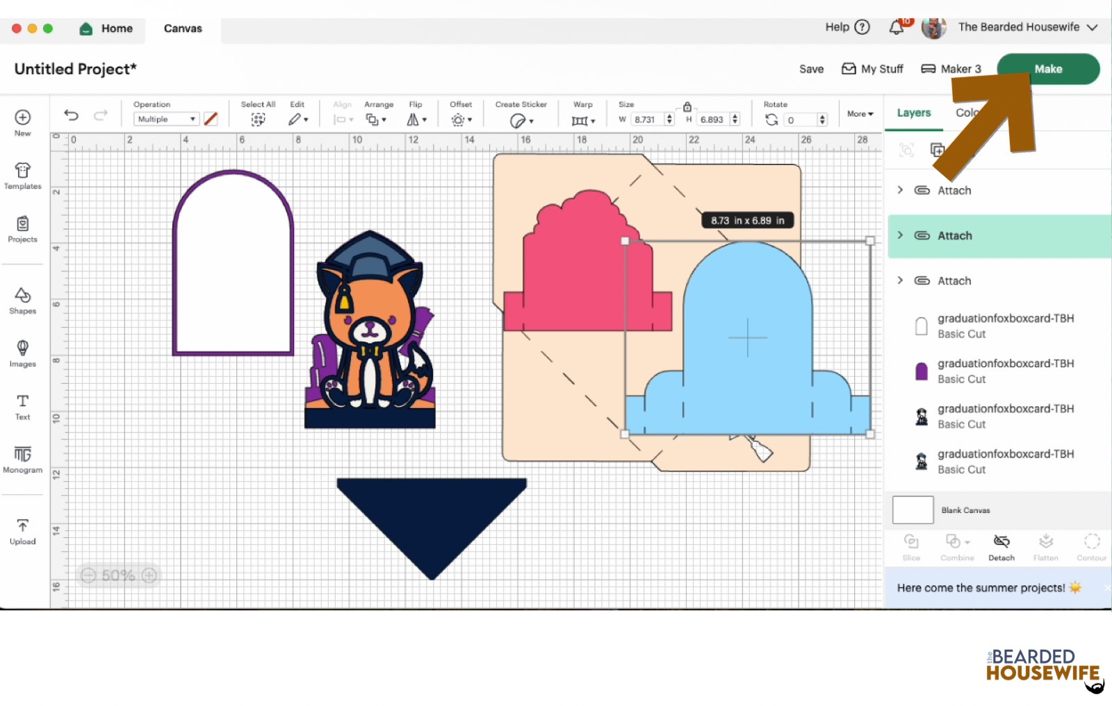Image resolution: width=1112 pixels, height=706 pixels.
Task: Click the Undo arrow
Action: click(71, 115)
